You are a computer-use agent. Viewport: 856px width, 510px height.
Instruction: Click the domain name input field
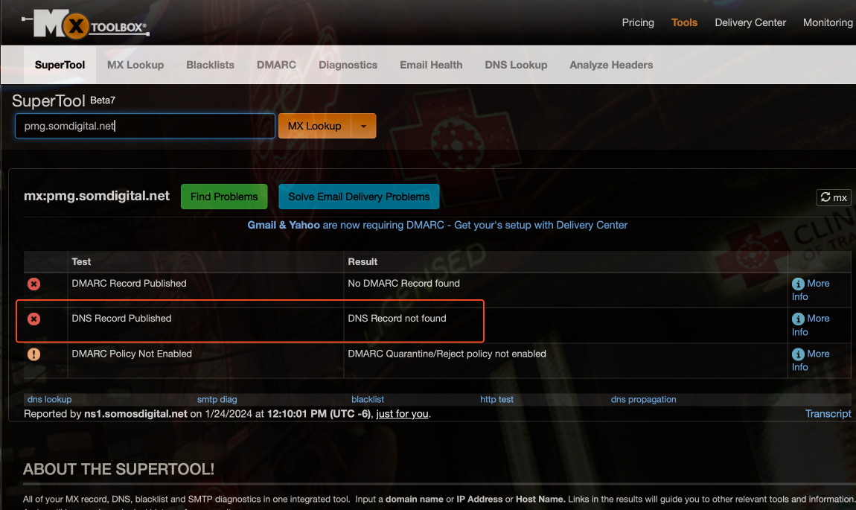(145, 126)
